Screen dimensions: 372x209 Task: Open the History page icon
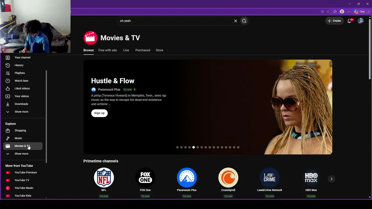pyautogui.click(x=8, y=65)
